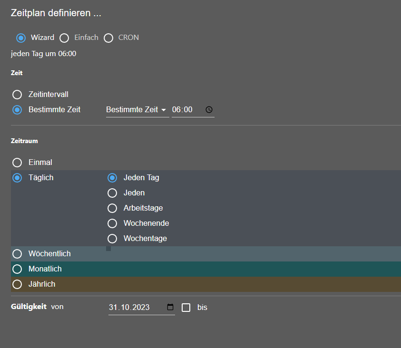Image resolution: width=401 pixels, height=348 pixels.
Task: Switch to CRON mode
Action: click(108, 38)
